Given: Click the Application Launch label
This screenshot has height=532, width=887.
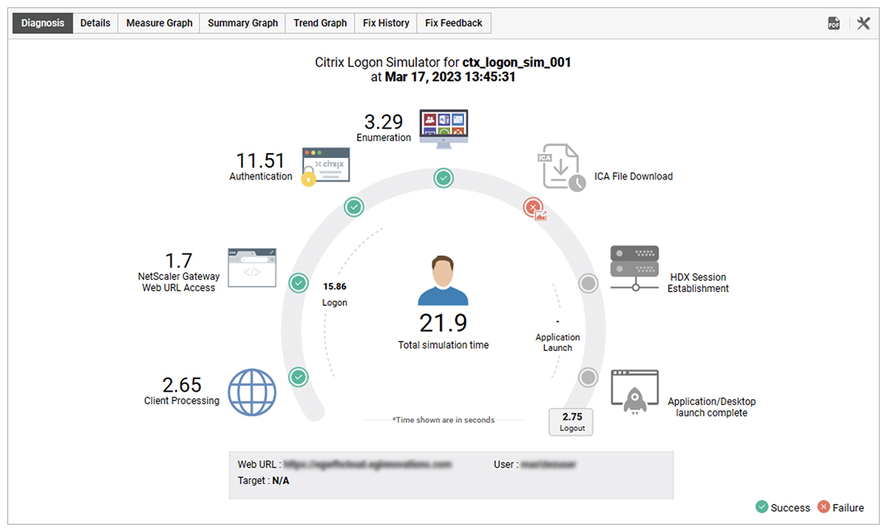Looking at the screenshot, I should tap(558, 342).
